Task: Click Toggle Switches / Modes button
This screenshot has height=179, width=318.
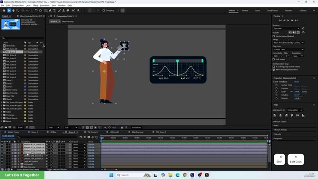Action: coord(57,169)
